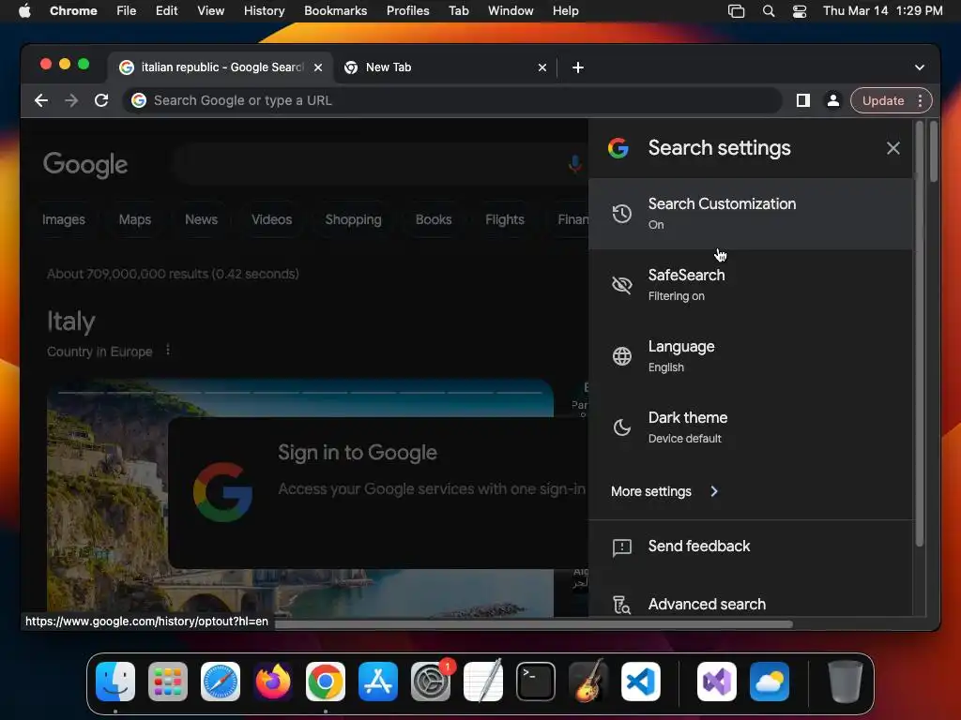Open SafeSearch filtering setting
The image size is (961, 720).
click(751, 285)
